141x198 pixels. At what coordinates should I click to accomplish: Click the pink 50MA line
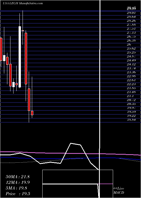(70, 153)
